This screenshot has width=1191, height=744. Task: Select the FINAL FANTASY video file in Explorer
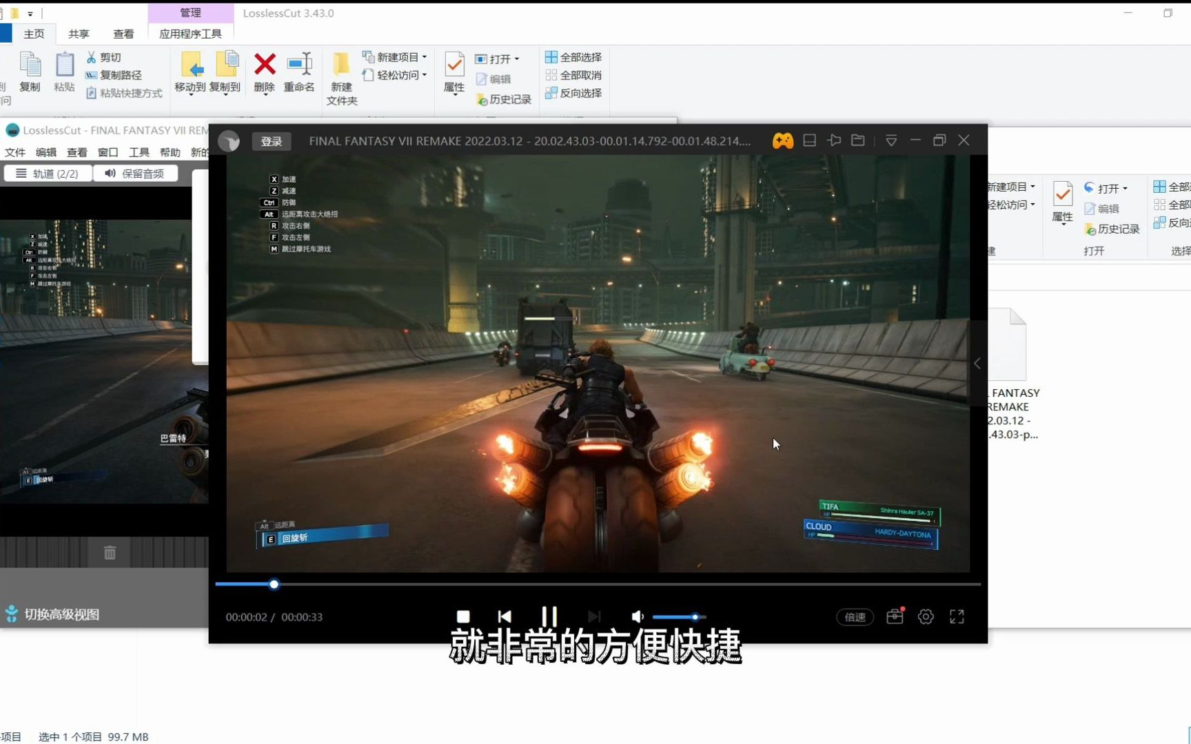point(1012,374)
